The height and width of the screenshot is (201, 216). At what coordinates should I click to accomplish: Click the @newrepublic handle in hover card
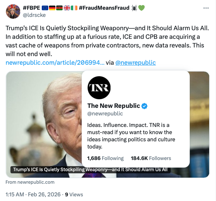pos(105,114)
